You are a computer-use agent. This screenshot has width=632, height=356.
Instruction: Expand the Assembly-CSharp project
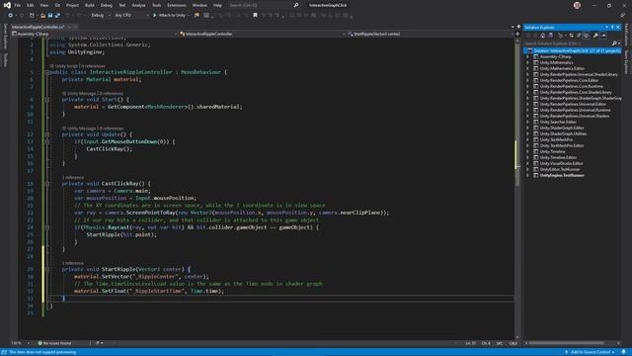(527, 57)
